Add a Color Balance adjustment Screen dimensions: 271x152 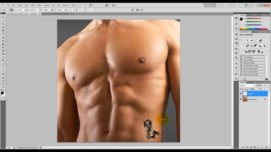252,46
